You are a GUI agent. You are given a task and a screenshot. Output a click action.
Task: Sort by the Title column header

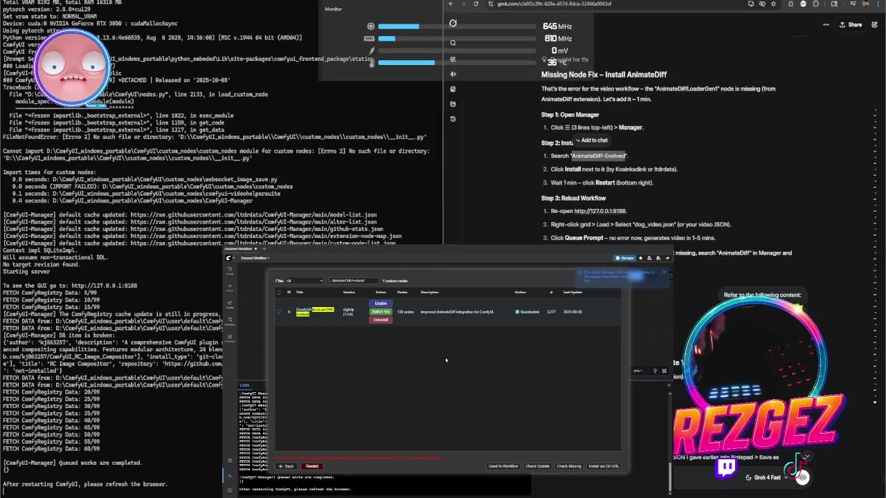pyautogui.click(x=300, y=292)
